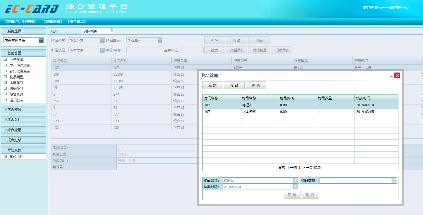The height and width of the screenshot is (215, 423).
Task: Select room row 11108
Action: tap(124, 75)
